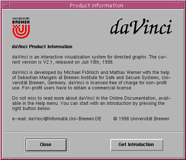Click the text 'right button below.'

coord(31,109)
